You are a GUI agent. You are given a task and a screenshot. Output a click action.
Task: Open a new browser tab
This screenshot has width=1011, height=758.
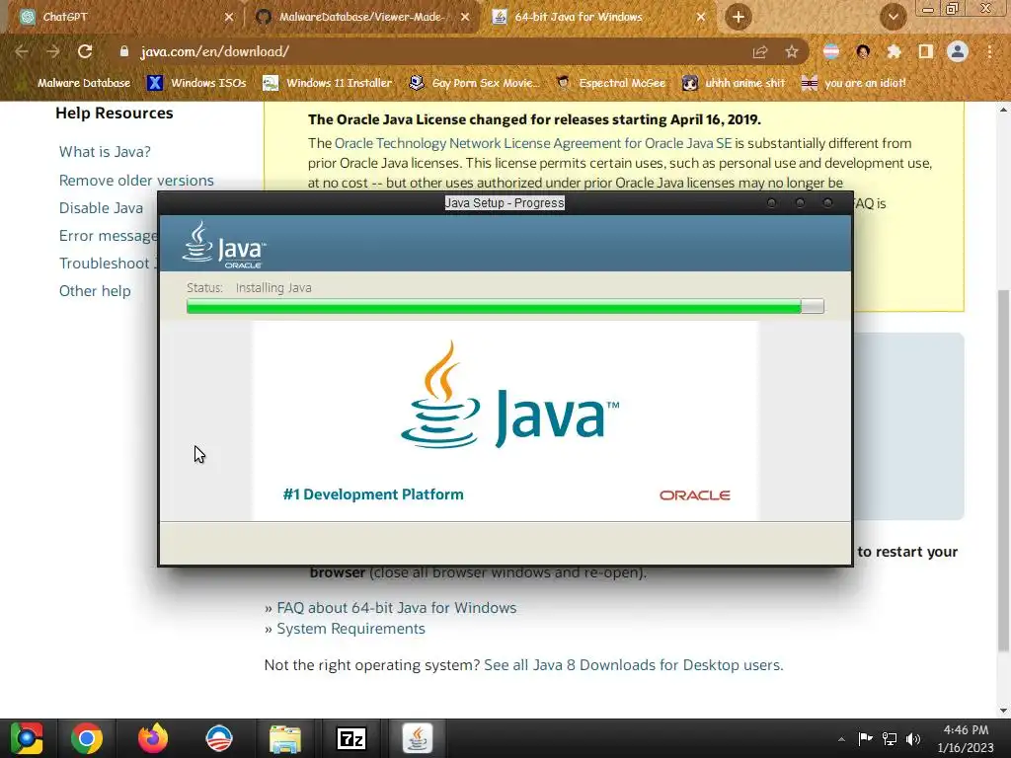click(739, 18)
